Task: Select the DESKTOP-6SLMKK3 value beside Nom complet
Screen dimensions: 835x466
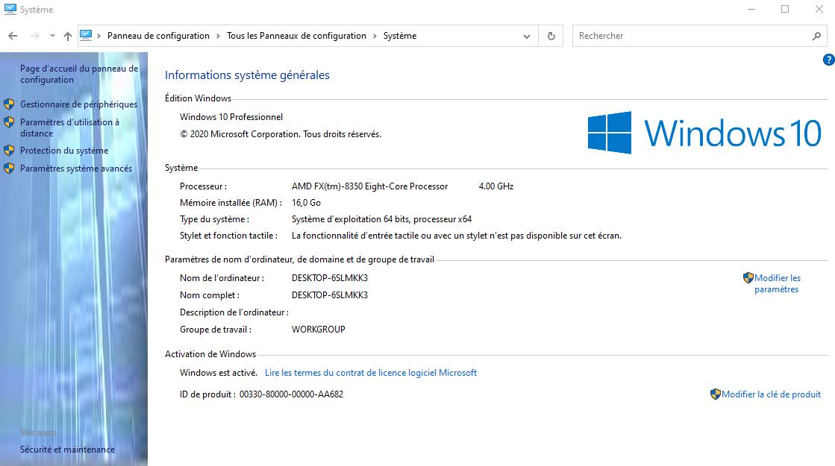Action: coord(330,295)
